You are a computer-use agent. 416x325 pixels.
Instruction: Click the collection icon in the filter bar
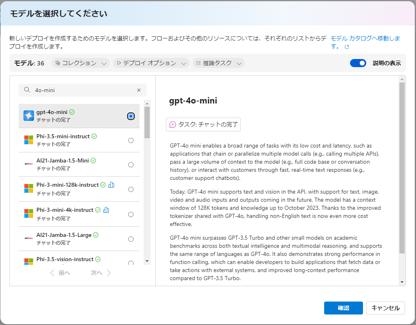(x=57, y=63)
